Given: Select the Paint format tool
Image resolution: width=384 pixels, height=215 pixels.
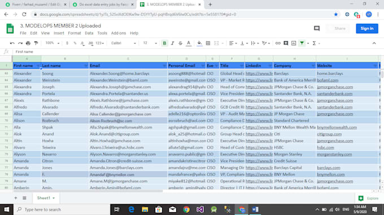Looking at the screenshot, I should pyautogui.click(x=36, y=43).
